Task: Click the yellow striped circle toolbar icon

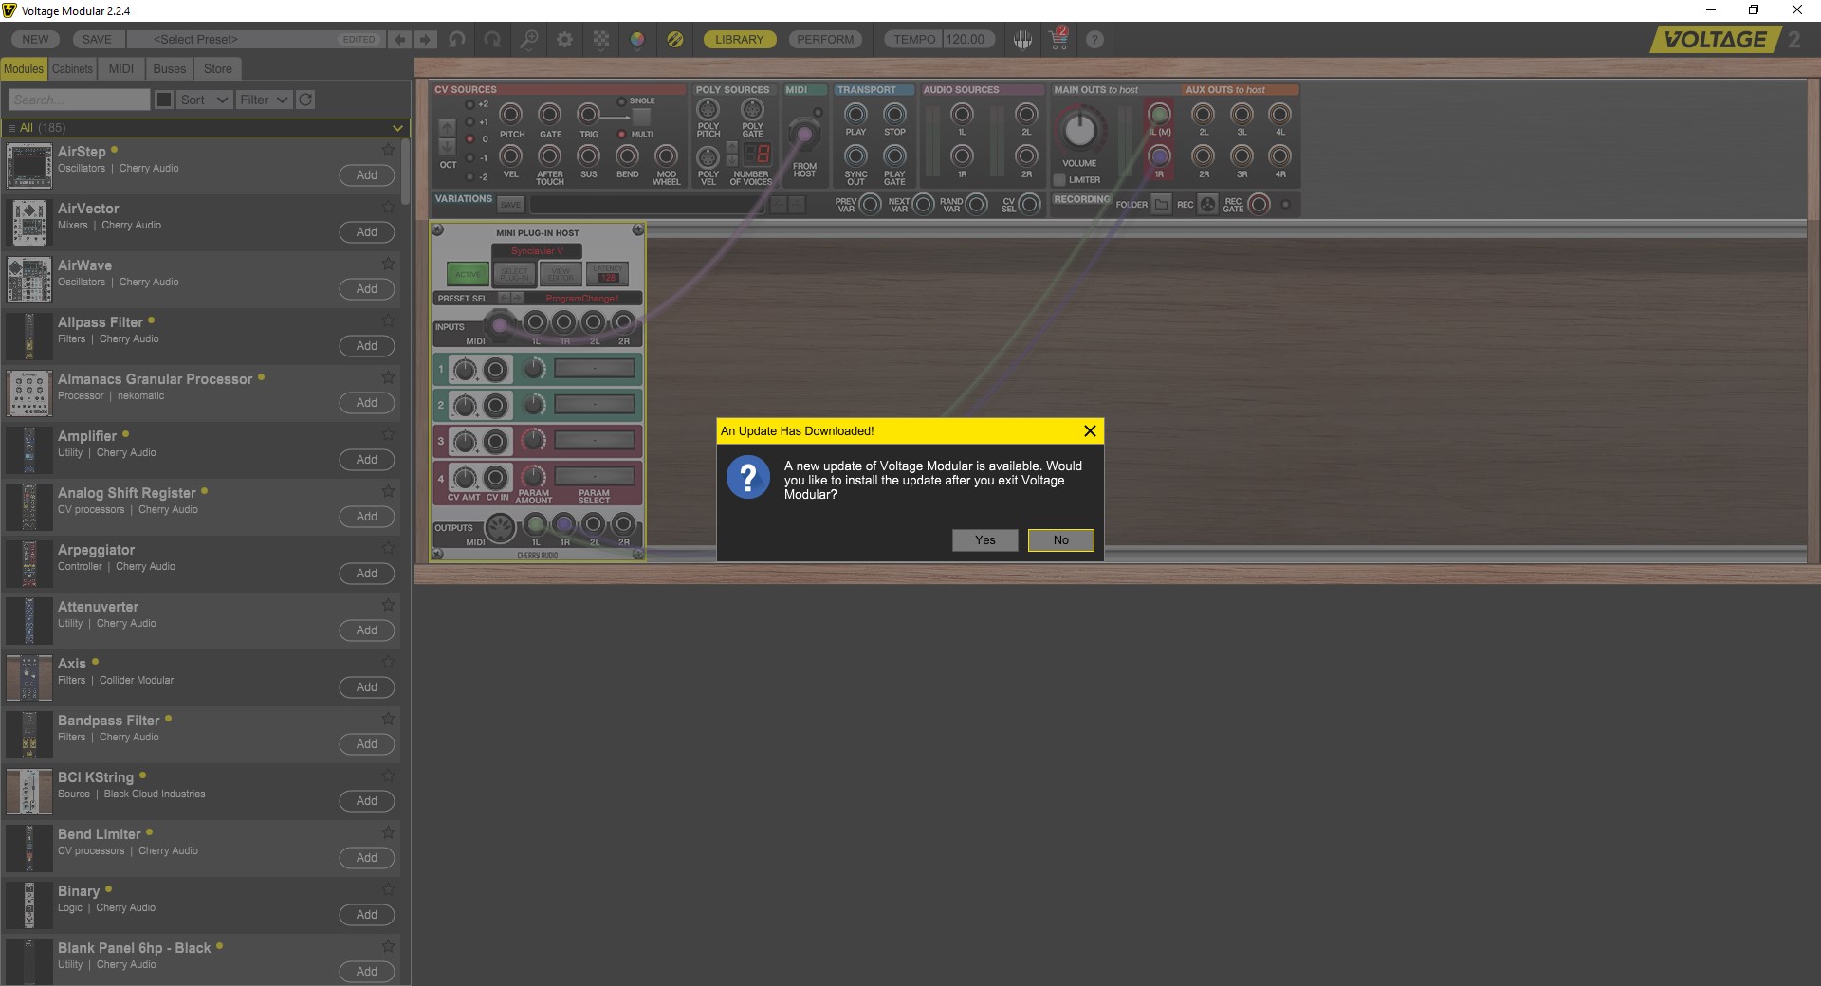Action: point(675,40)
